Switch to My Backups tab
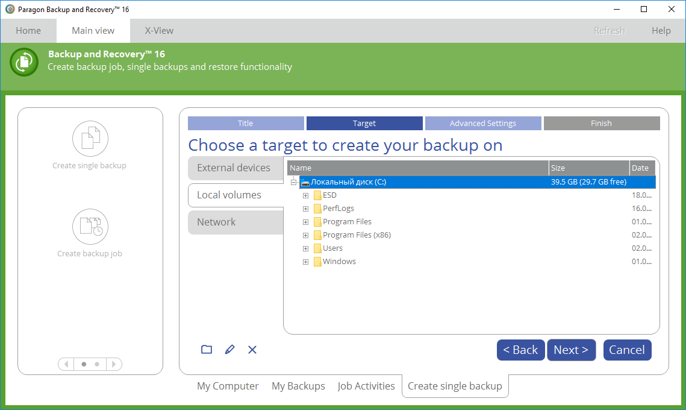Screen dimensions: 686x410 click(x=298, y=386)
